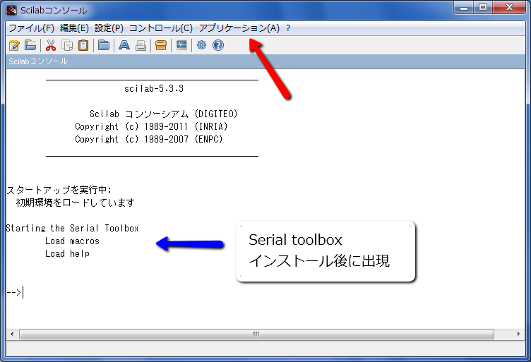Open Scilab demonstrations gear icon

click(201, 45)
